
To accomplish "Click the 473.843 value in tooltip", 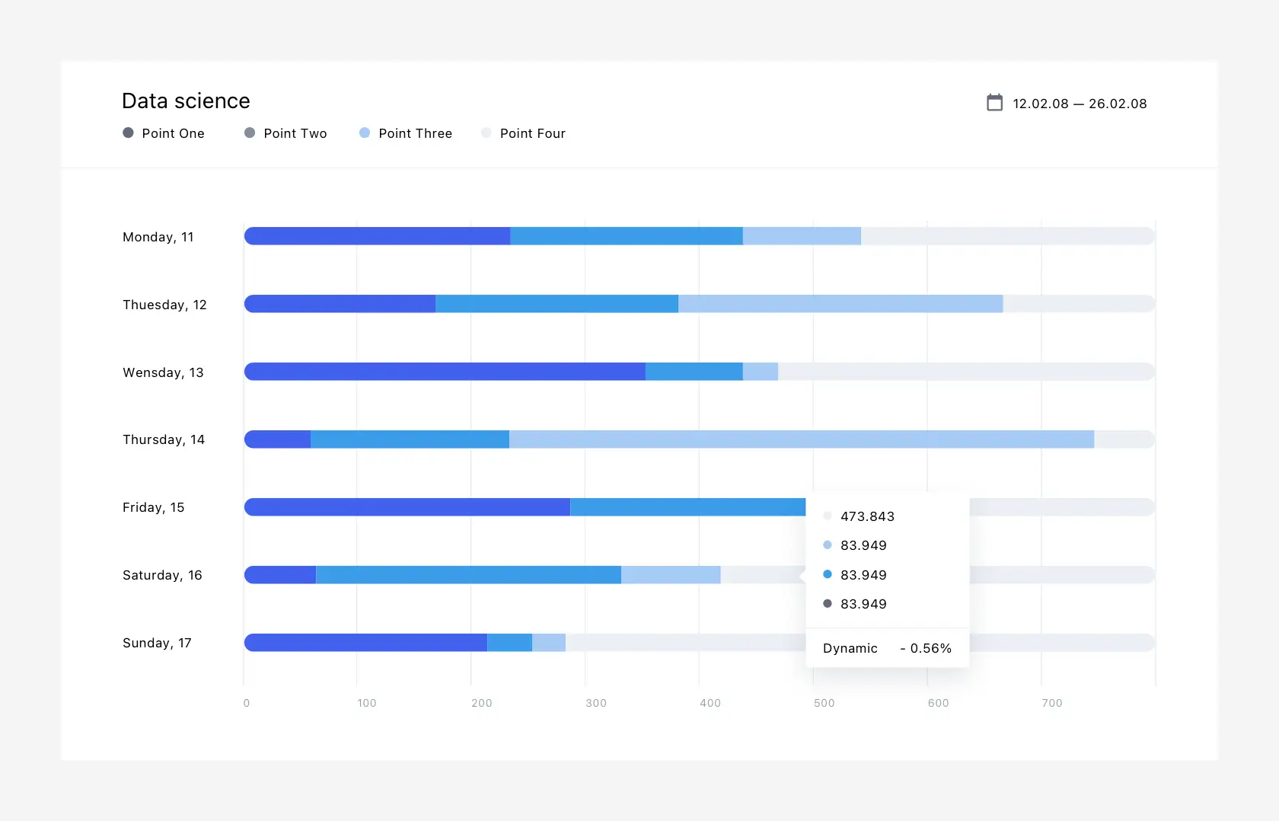I will (x=867, y=516).
